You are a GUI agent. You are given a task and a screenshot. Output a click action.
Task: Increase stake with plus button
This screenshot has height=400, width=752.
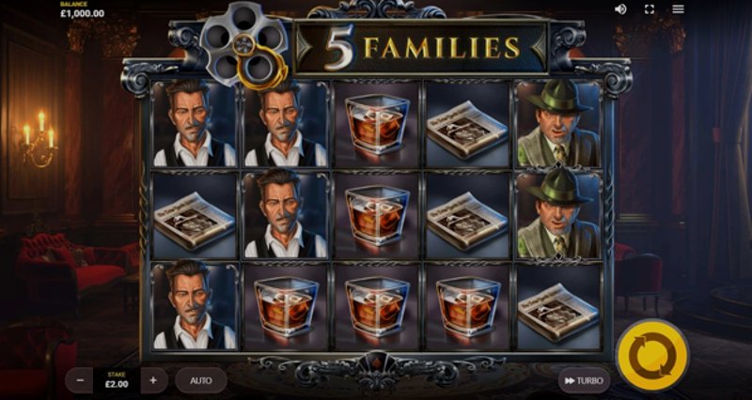pyautogui.click(x=153, y=380)
